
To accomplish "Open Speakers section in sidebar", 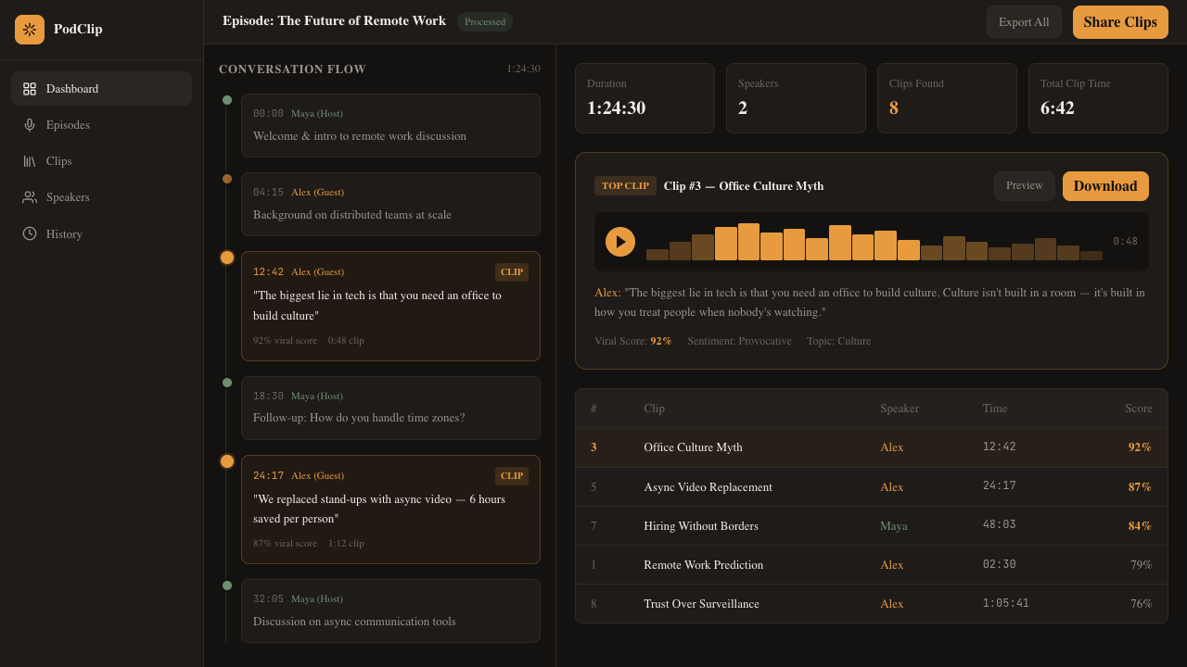I will coord(101,197).
